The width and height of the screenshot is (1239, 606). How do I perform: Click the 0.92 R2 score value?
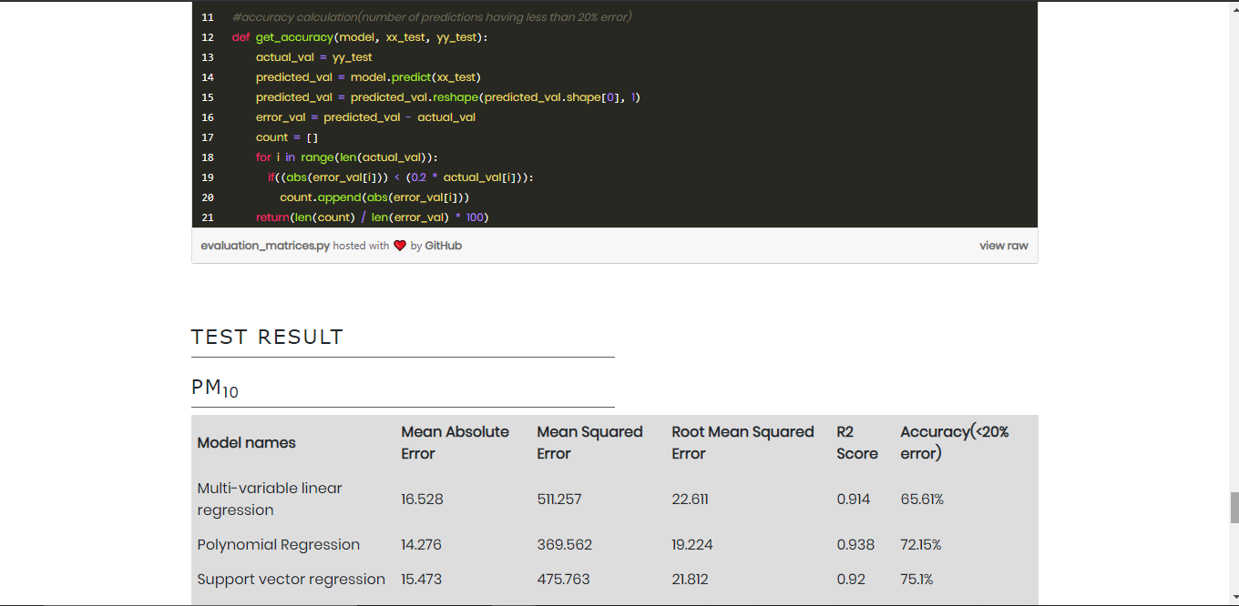(x=850, y=580)
